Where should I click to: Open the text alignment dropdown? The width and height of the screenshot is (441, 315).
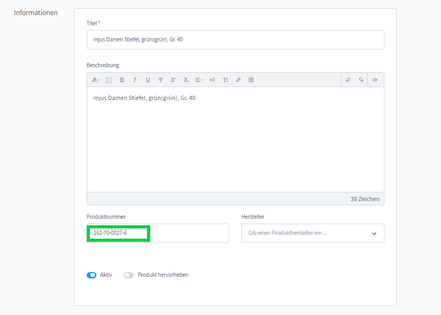coord(199,80)
